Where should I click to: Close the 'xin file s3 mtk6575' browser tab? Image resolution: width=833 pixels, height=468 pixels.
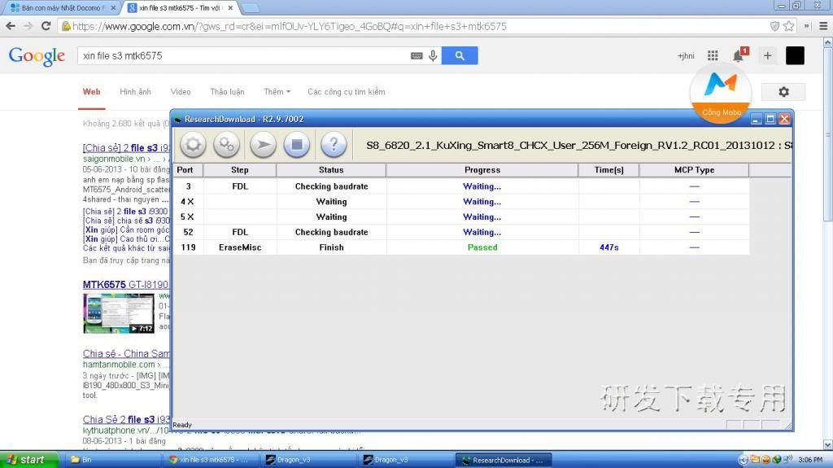tap(230, 8)
